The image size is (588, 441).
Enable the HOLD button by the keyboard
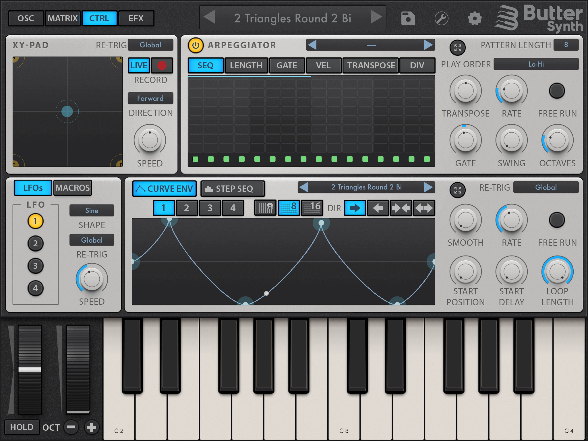[22, 427]
